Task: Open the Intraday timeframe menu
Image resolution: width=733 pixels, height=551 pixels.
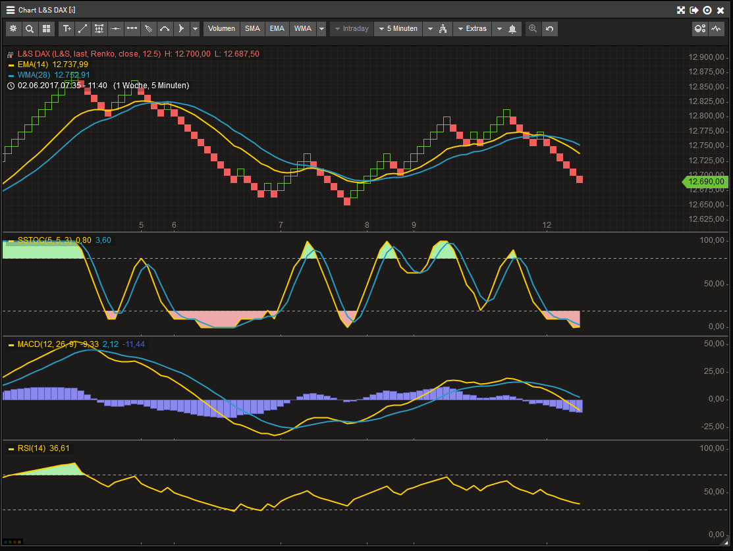Action: click(351, 29)
